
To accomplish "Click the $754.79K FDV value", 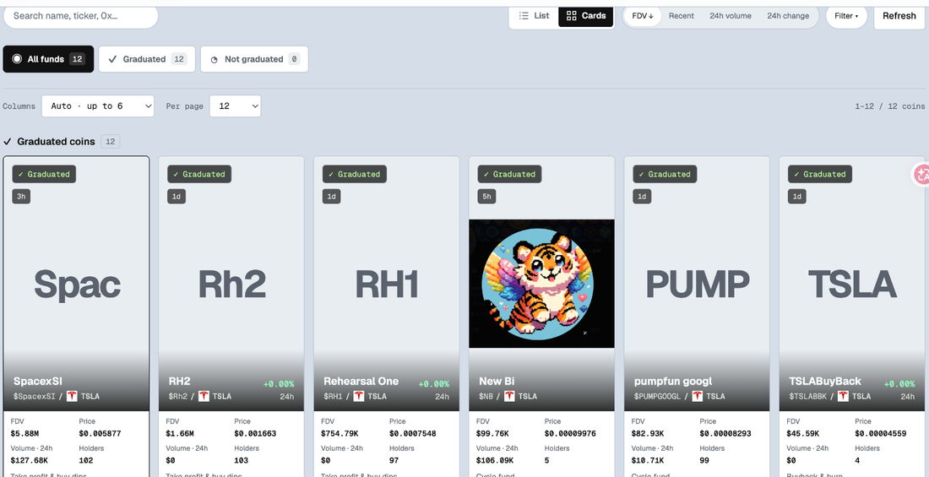I will [340, 434].
